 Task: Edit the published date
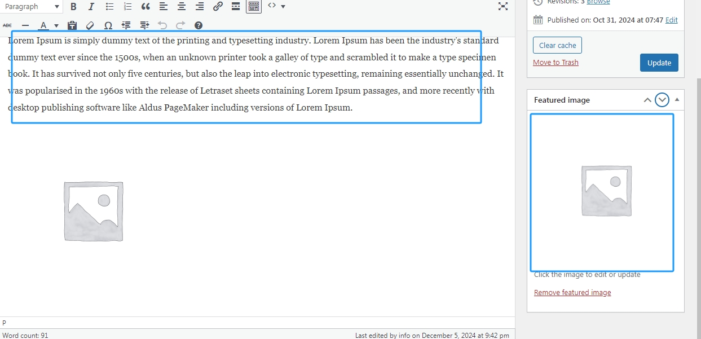pyautogui.click(x=672, y=20)
